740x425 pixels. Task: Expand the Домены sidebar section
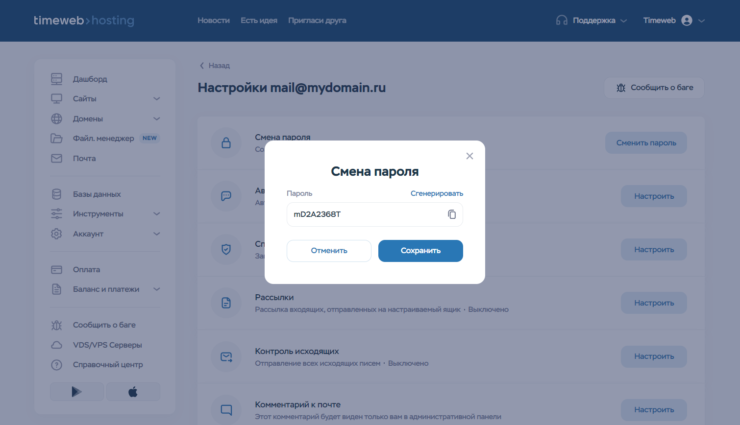(157, 119)
